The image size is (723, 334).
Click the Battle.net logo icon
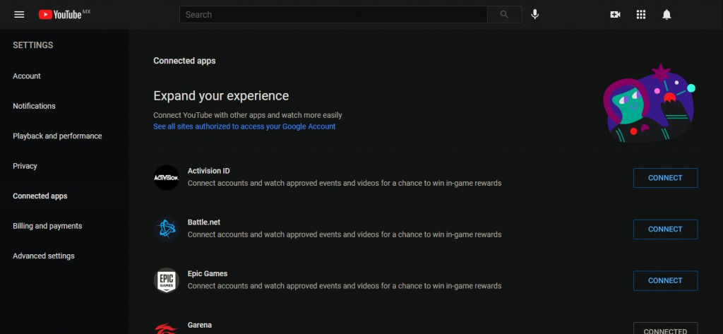click(166, 229)
